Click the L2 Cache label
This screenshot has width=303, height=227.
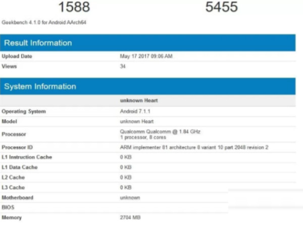(13, 178)
